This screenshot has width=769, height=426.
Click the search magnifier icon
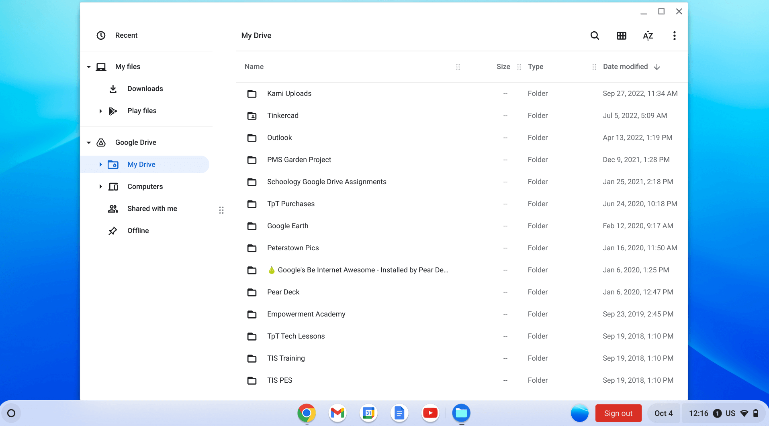[x=595, y=36]
